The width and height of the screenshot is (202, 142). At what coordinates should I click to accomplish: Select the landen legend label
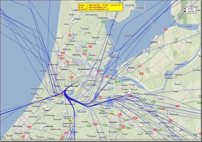pos(191,9)
